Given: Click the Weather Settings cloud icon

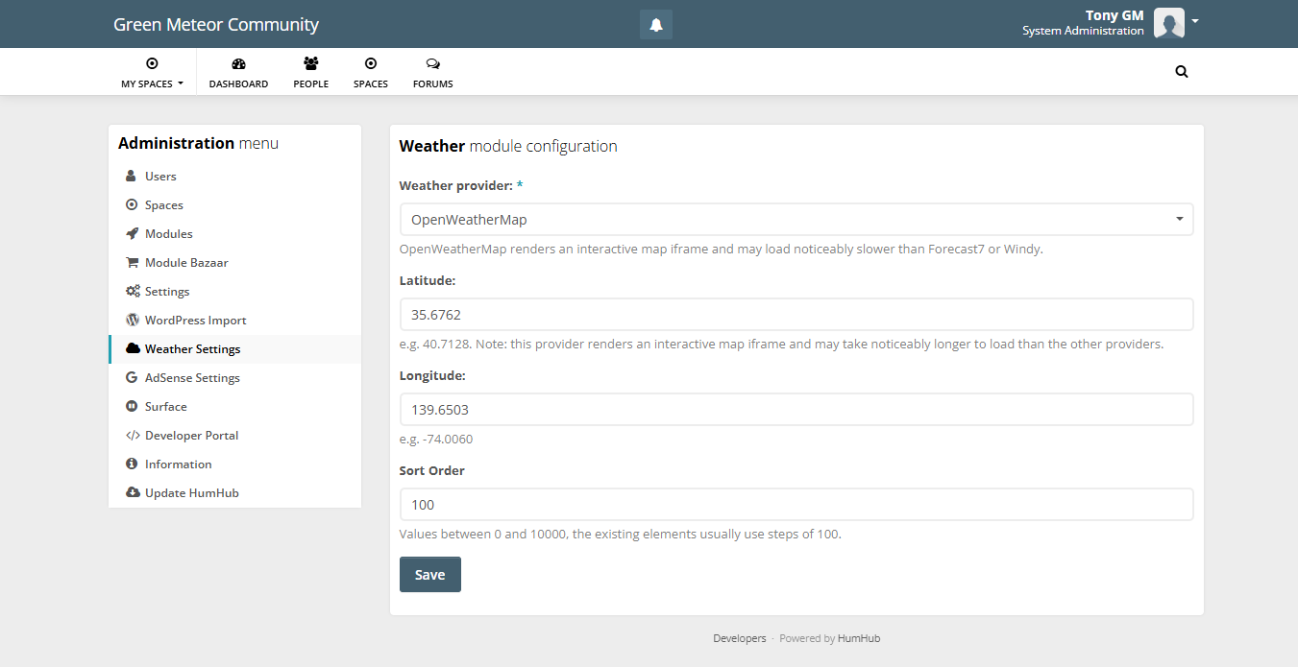Looking at the screenshot, I should [133, 349].
